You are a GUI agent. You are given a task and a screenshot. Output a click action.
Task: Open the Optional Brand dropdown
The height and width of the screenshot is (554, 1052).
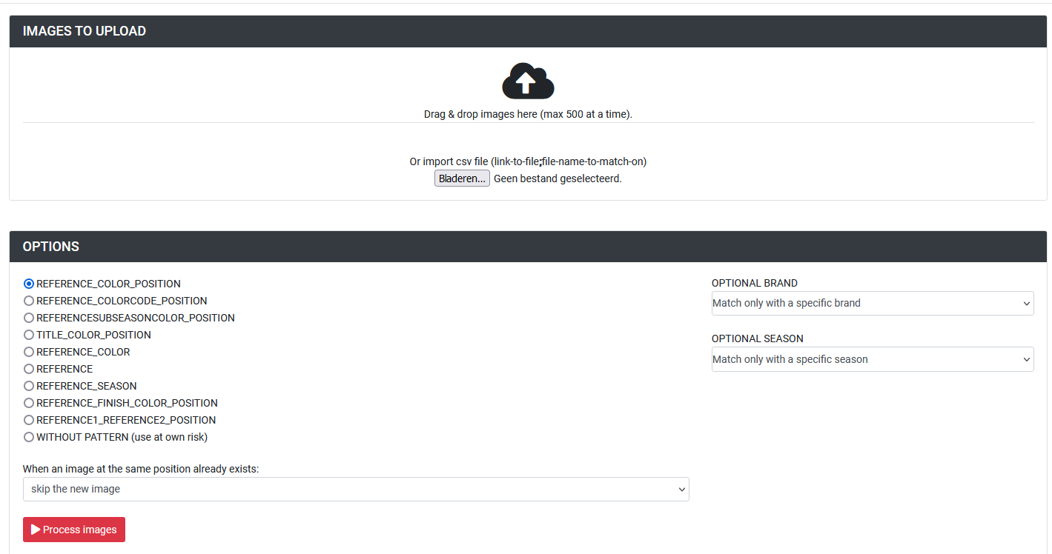[873, 303]
